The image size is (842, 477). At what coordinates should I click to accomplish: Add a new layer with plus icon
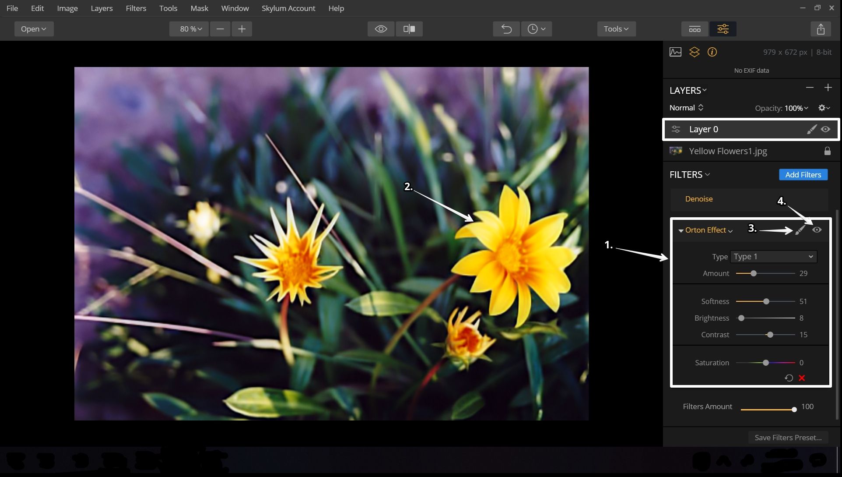[x=828, y=88]
